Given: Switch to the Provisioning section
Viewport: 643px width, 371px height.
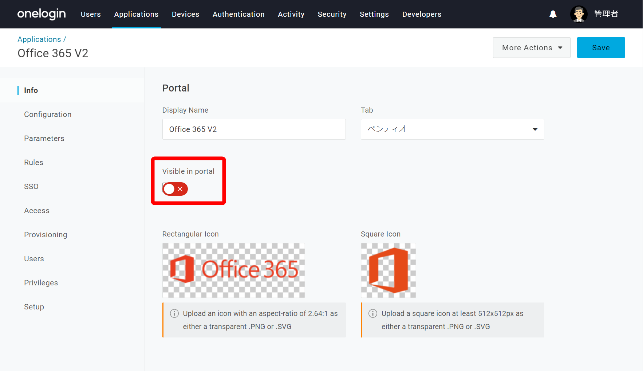Looking at the screenshot, I should click(46, 235).
